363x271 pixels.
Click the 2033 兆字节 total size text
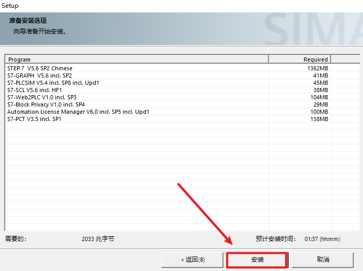(98, 239)
